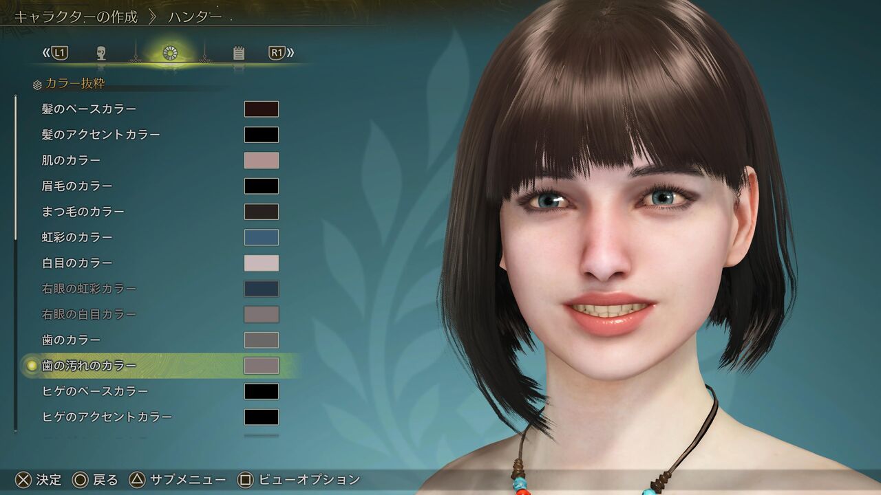Select the ヒゲのアクセントカラー label
This screenshot has height=495, width=881.
pos(107,417)
